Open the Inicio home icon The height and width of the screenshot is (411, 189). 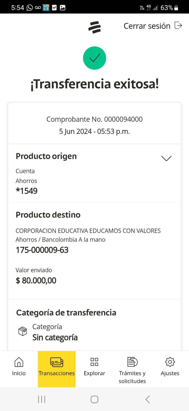click(19, 362)
